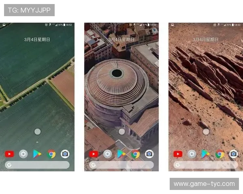This screenshot has width=243, height=194.
Task: Tap the battery icon in the farmland screen status bar
Action: coord(64,25)
